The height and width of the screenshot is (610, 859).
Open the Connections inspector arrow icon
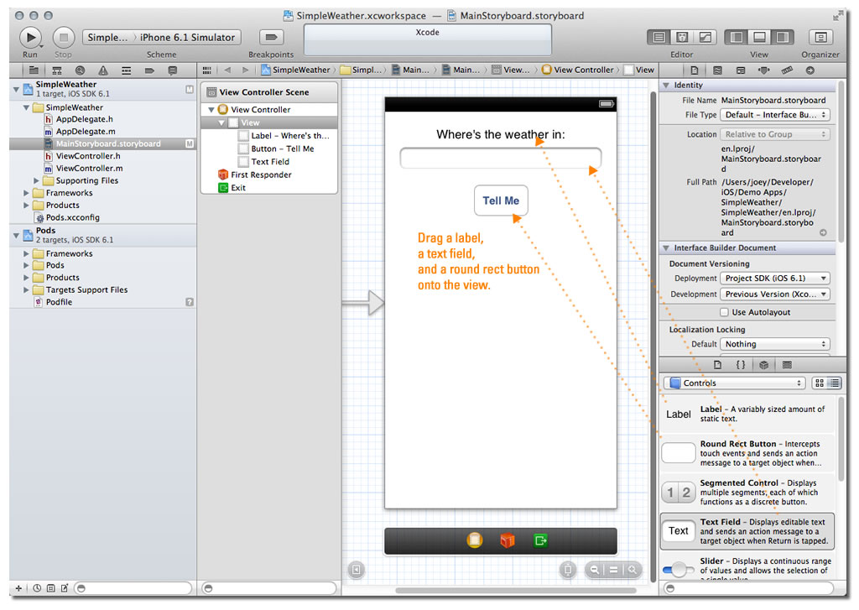[810, 70]
